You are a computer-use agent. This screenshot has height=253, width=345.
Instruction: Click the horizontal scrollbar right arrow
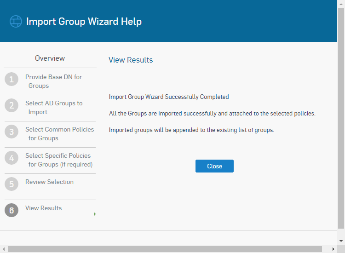[x=333, y=249]
